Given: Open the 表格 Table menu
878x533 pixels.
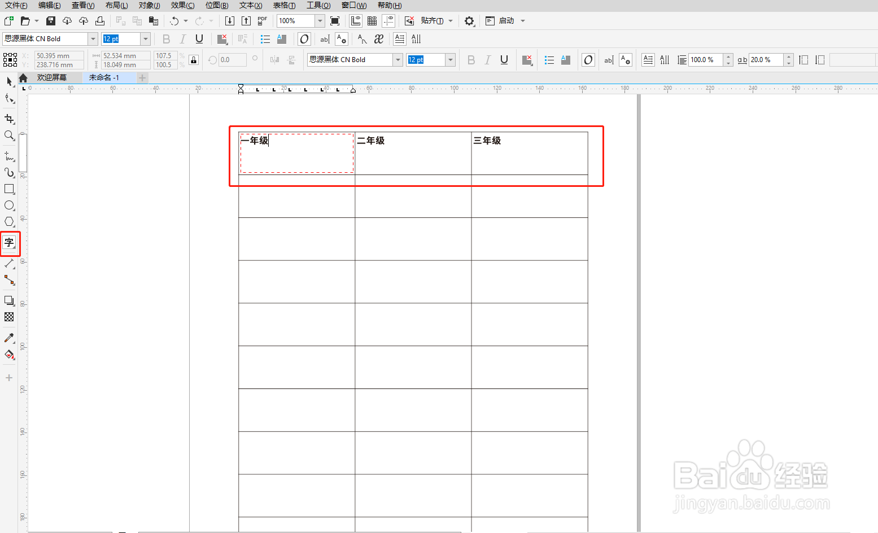Looking at the screenshot, I should [x=284, y=6].
